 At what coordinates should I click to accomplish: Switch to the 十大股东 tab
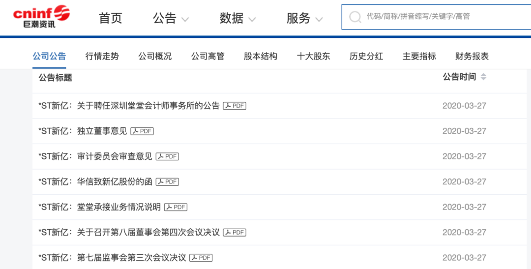[313, 56]
